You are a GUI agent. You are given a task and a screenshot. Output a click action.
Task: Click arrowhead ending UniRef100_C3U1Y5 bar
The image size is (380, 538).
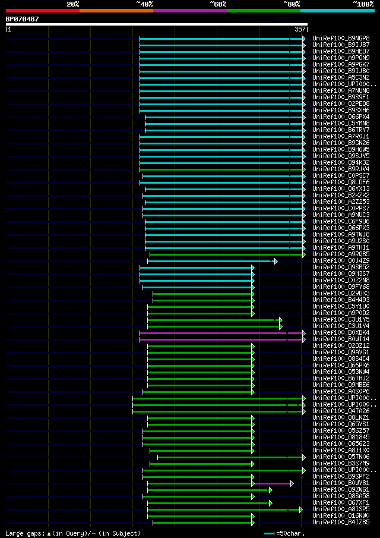281,320
